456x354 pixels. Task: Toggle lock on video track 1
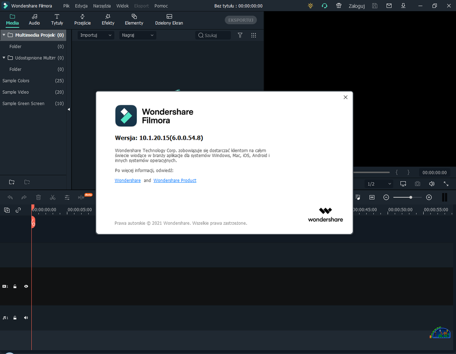15,286
